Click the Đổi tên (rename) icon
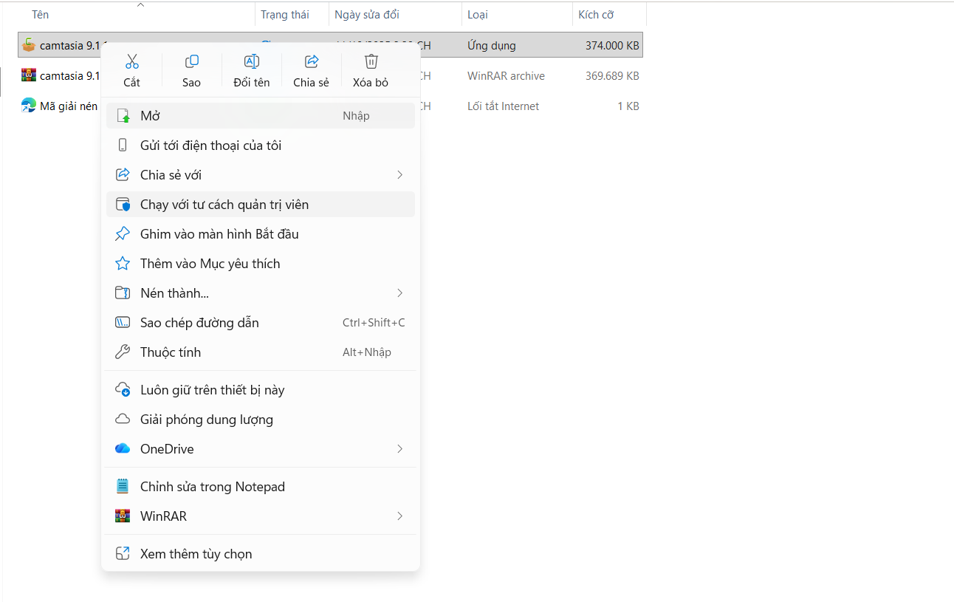This screenshot has width=954, height=602. click(252, 61)
